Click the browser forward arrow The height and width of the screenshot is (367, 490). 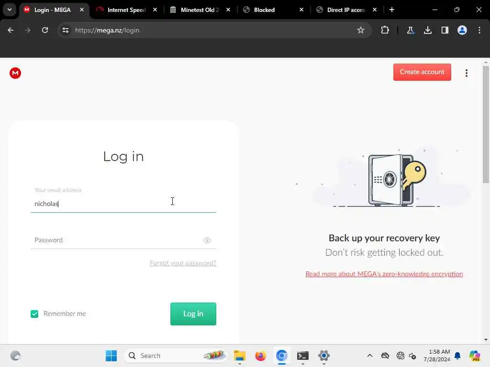pyautogui.click(x=28, y=30)
